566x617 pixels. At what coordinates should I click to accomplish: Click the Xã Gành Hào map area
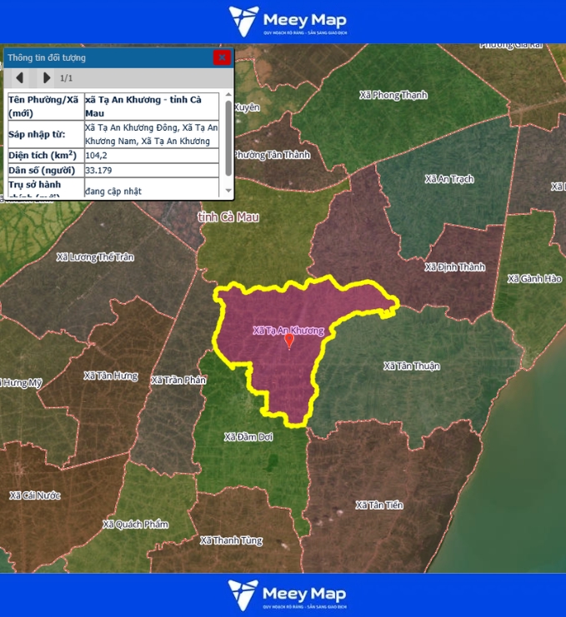tap(534, 278)
